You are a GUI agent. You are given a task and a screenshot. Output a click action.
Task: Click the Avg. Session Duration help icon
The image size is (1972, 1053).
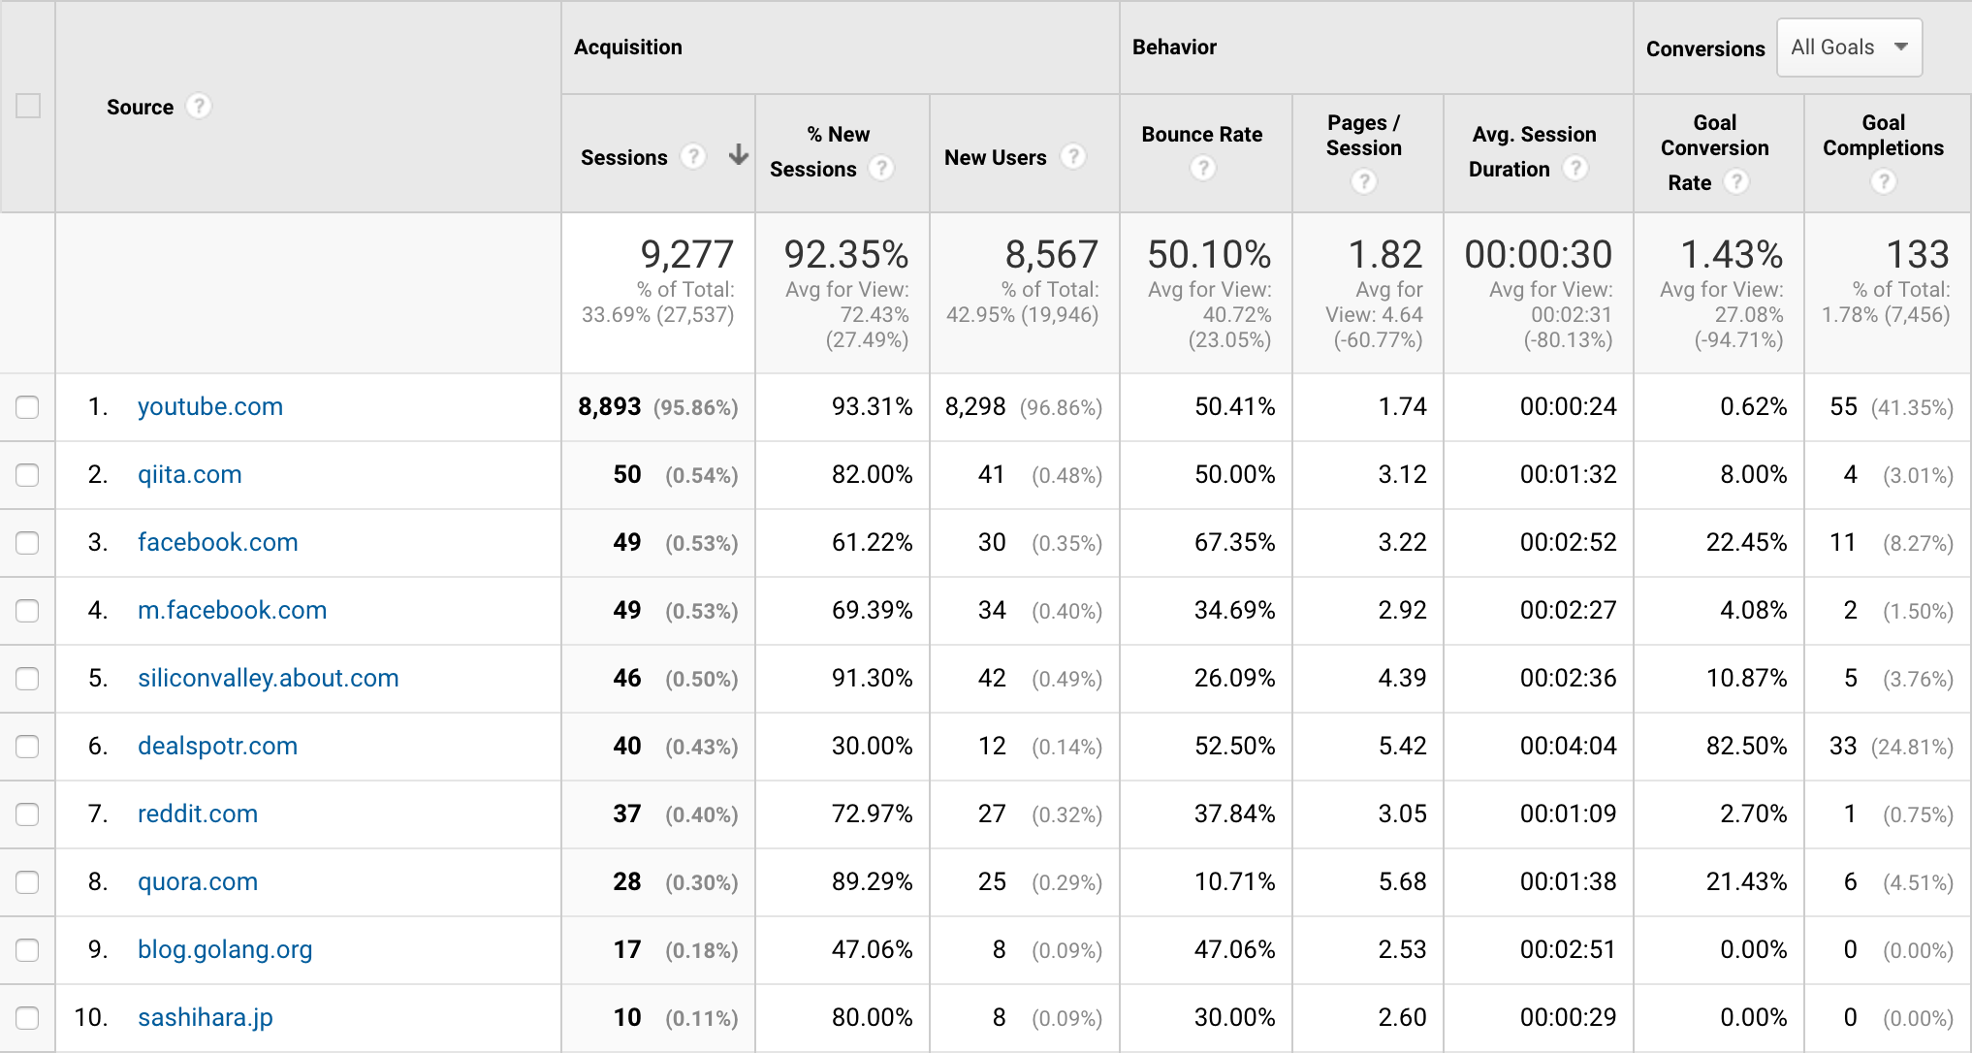[1576, 168]
